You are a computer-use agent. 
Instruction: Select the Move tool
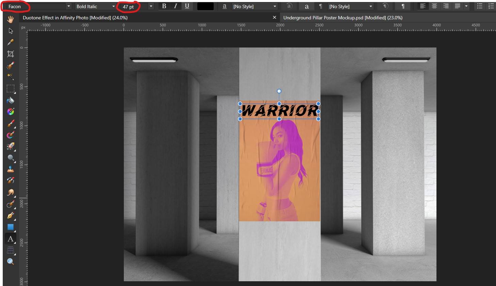pyautogui.click(x=11, y=31)
